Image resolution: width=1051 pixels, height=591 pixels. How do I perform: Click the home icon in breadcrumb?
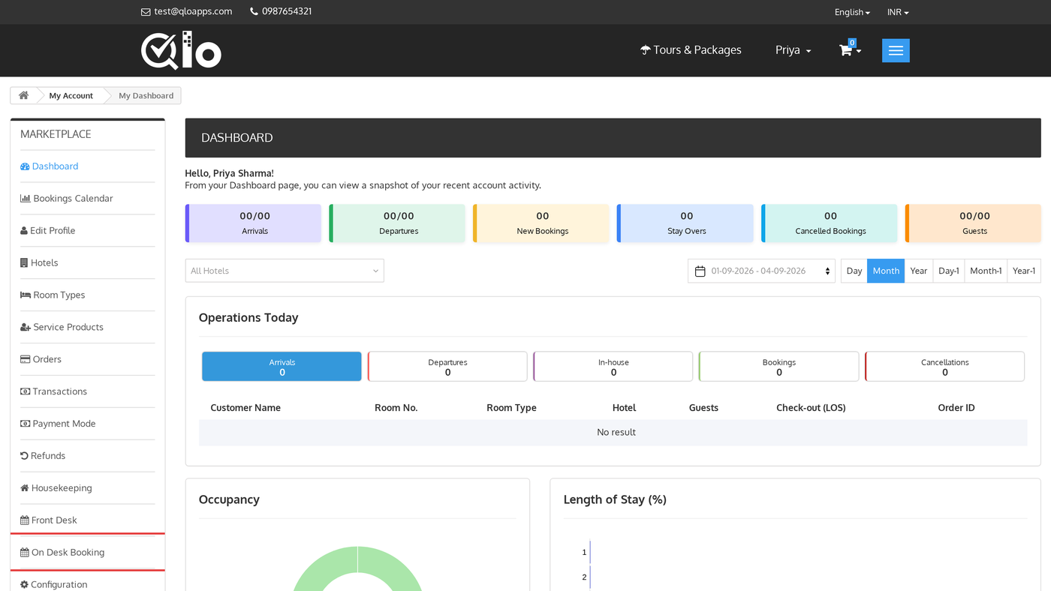pyautogui.click(x=24, y=95)
